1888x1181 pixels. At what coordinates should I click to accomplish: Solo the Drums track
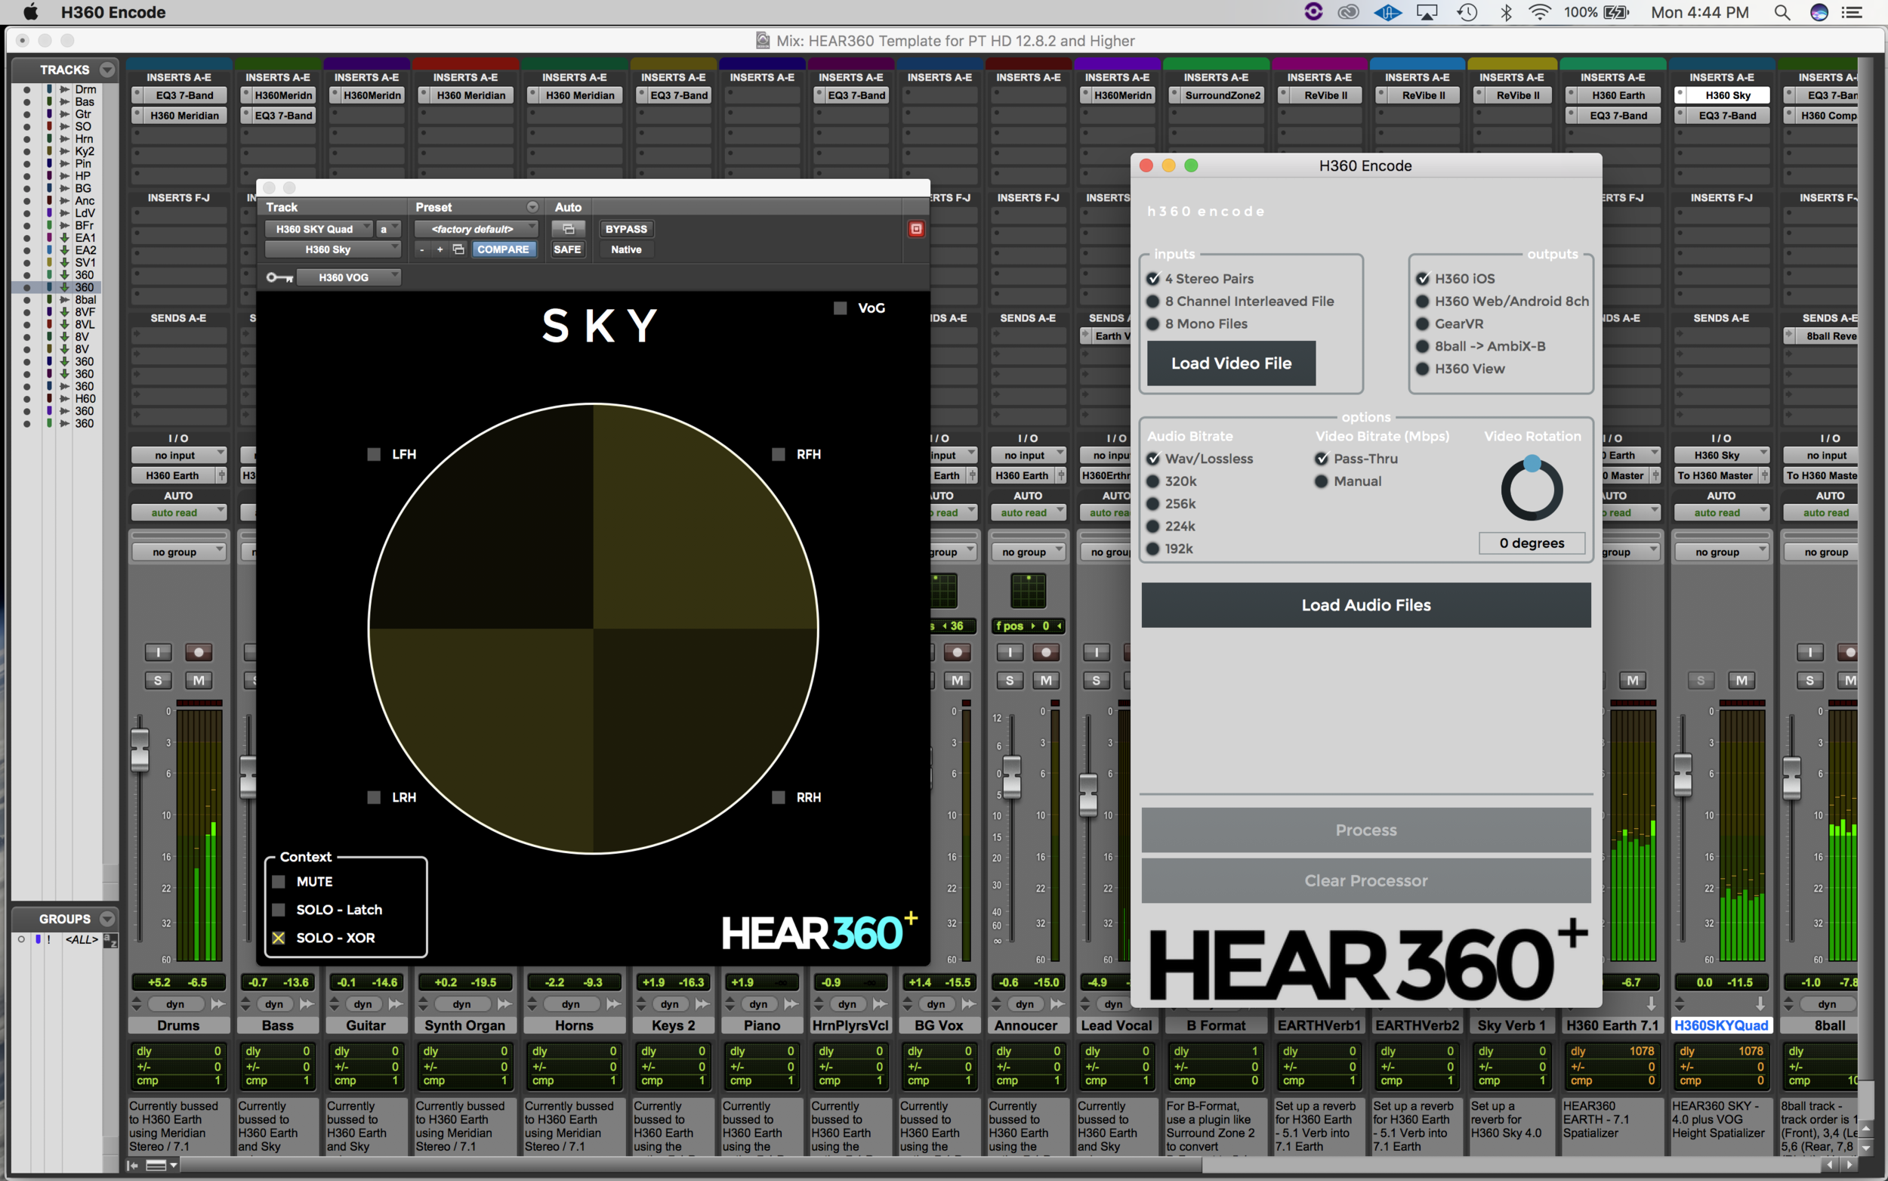pos(158,680)
